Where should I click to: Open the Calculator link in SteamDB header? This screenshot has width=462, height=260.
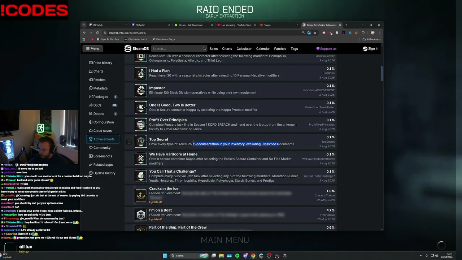coord(244,49)
